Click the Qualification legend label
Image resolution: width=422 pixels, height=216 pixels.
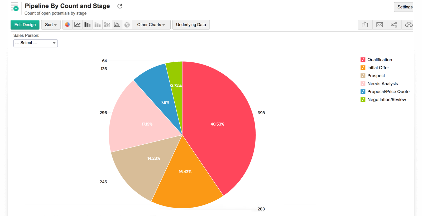pos(380,60)
